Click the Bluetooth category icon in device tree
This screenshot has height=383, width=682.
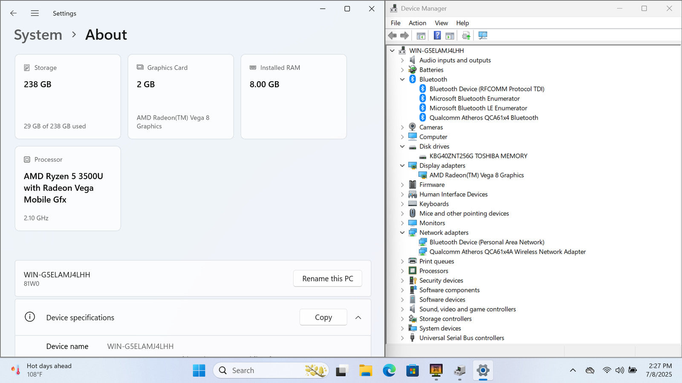tap(412, 79)
